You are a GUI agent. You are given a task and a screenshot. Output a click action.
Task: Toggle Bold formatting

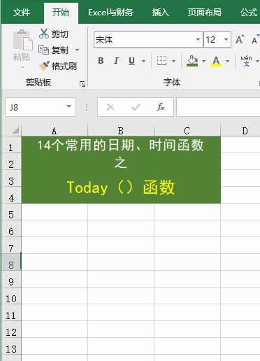pyautogui.click(x=101, y=61)
